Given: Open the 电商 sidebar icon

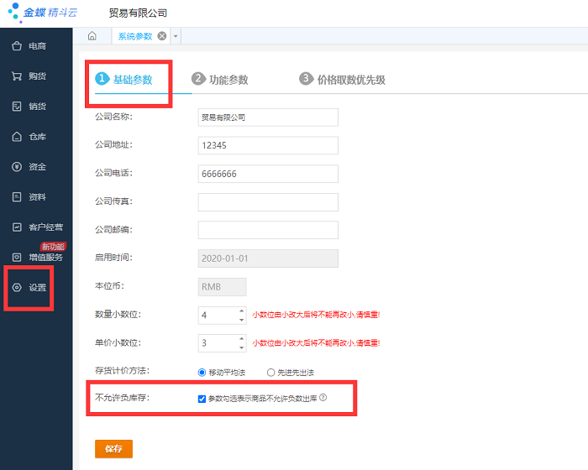Looking at the screenshot, I should (16, 46).
